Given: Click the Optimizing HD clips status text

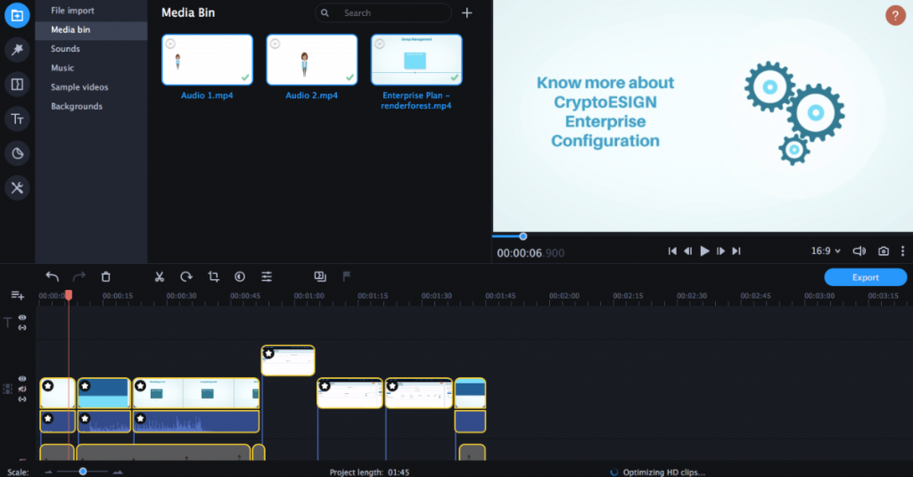Looking at the screenshot, I should coord(663,473).
